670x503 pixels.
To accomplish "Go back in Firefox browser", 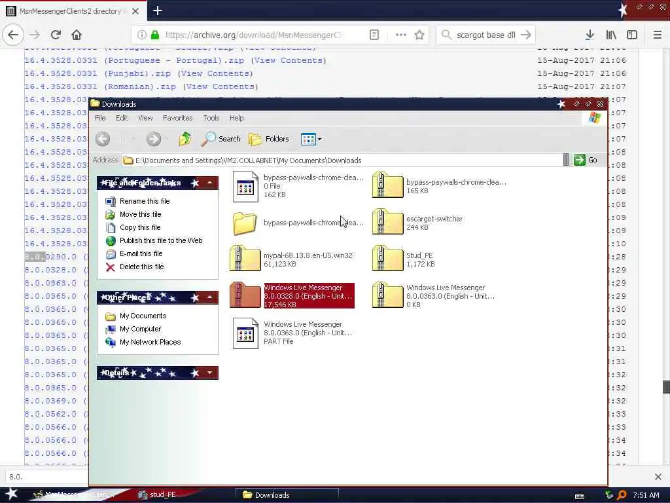I will pyautogui.click(x=13, y=35).
